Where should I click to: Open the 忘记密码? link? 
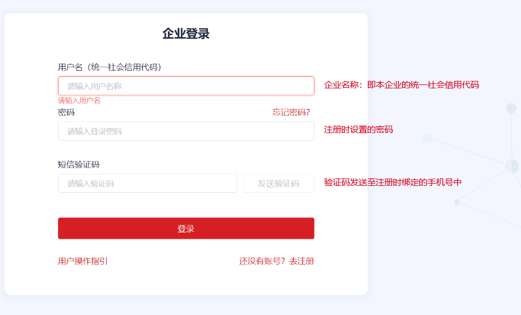[291, 112]
